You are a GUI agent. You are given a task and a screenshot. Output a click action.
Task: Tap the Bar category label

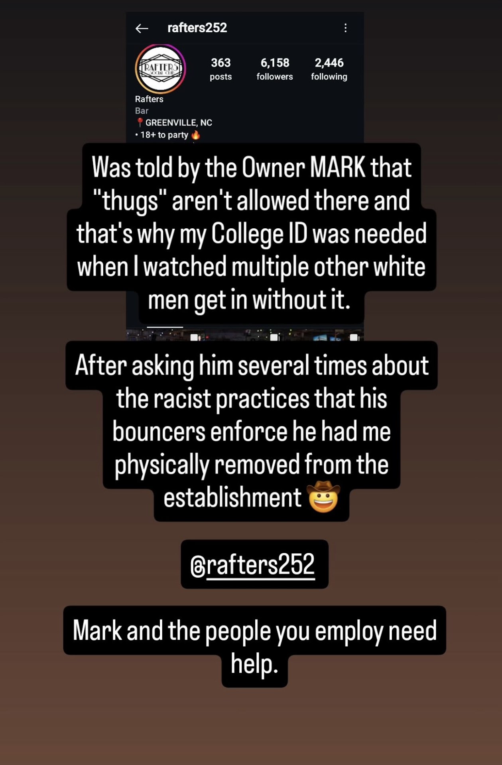point(142,111)
